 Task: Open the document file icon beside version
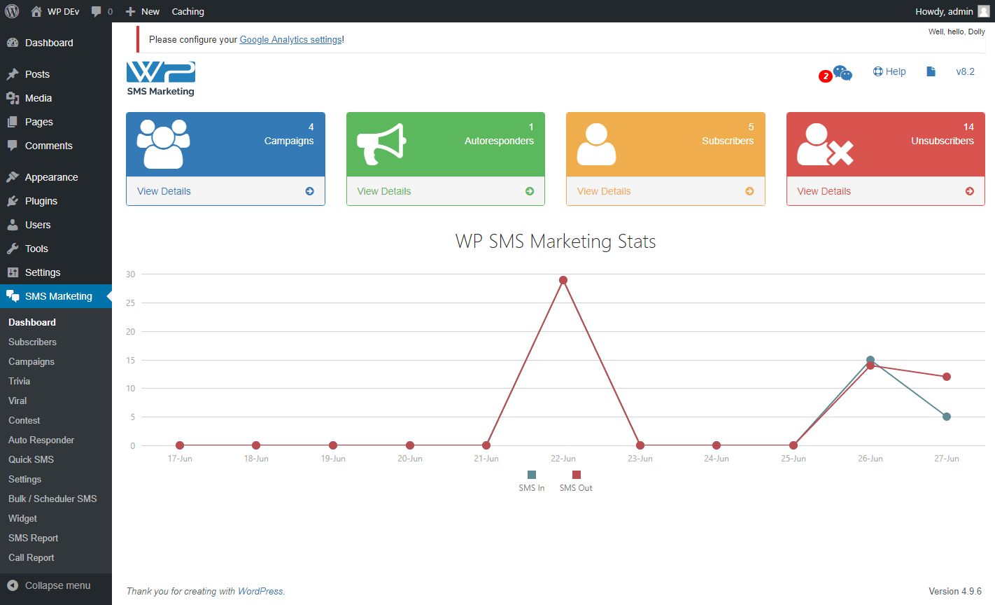click(x=931, y=71)
